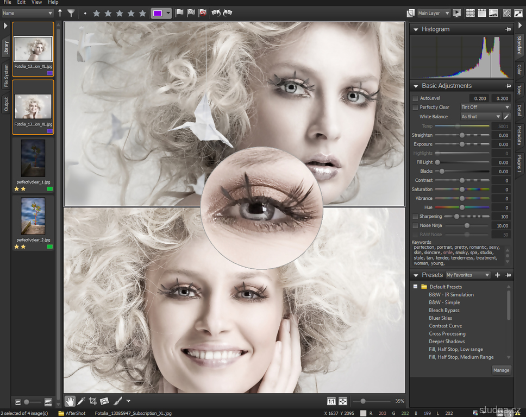Start slideshow with play icon

[457, 13]
